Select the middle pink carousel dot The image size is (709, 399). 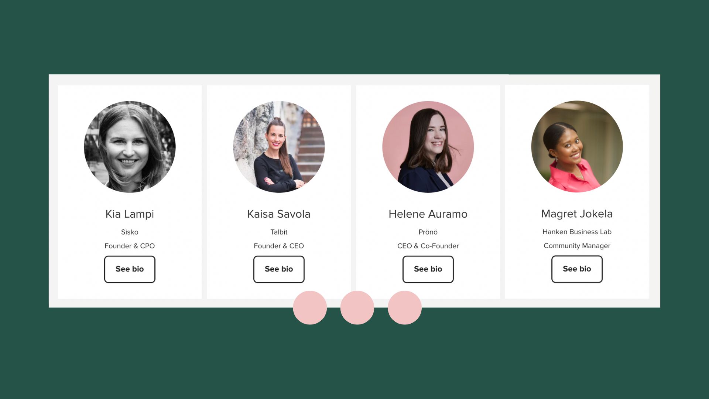[x=357, y=308]
